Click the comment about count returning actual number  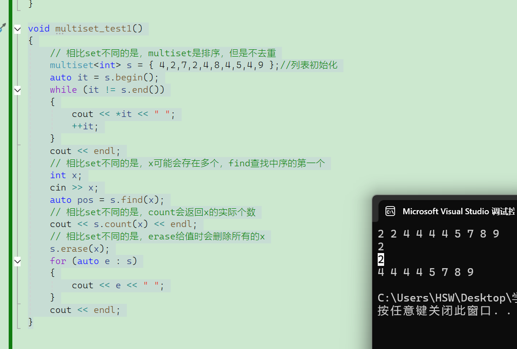click(153, 212)
